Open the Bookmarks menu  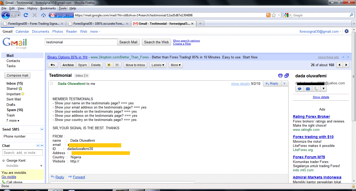tap(48, 8)
